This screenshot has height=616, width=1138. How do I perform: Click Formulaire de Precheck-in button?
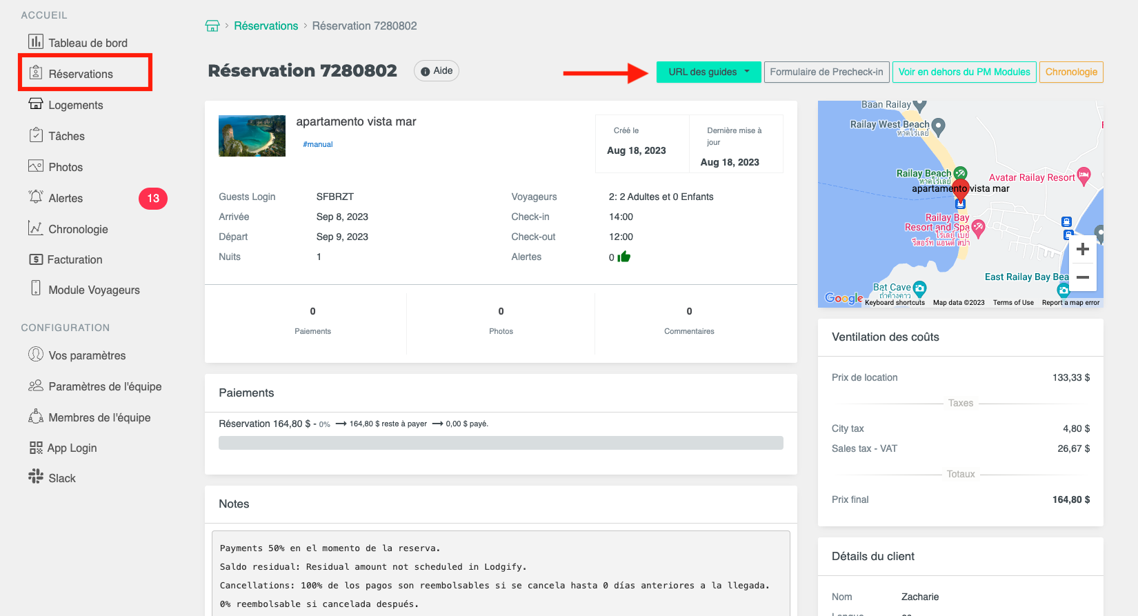826,72
